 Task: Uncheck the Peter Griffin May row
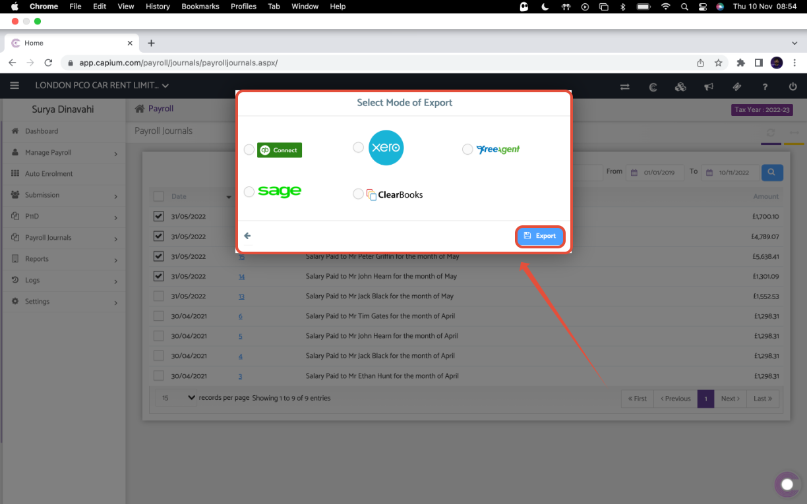(158, 256)
